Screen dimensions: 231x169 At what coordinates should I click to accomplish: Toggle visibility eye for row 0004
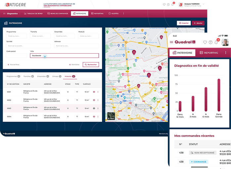[x=94, y=116]
